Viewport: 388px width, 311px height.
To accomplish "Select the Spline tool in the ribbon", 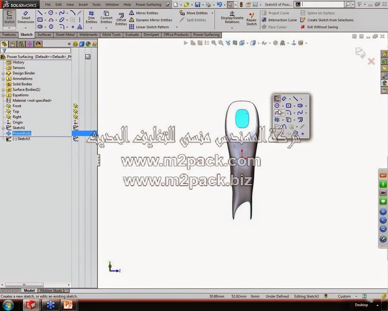I will [62, 13].
